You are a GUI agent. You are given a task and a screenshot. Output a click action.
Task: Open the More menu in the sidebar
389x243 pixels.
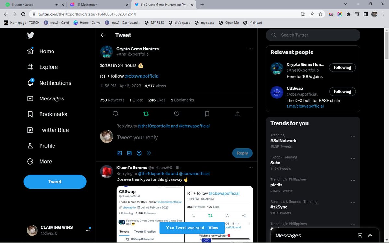[x=40, y=161]
